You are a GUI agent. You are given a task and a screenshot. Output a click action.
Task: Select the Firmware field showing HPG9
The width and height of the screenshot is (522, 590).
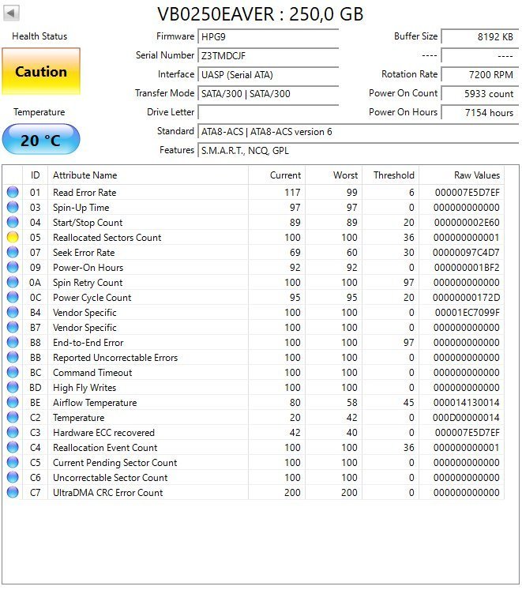268,37
